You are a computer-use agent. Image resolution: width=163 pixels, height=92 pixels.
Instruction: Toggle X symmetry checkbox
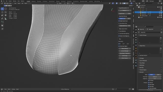[119, 44]
